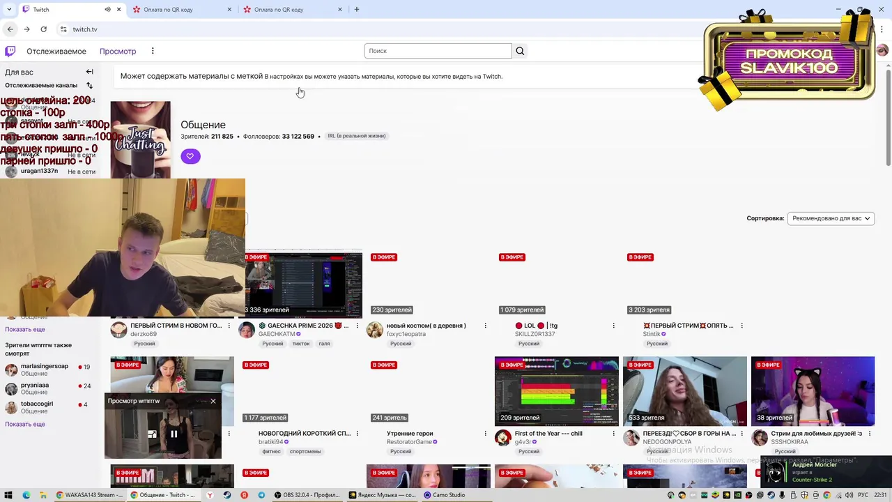Open Telegram from the taskbar
The height and width of the screenshot is (502, 892).
[261, 495]
